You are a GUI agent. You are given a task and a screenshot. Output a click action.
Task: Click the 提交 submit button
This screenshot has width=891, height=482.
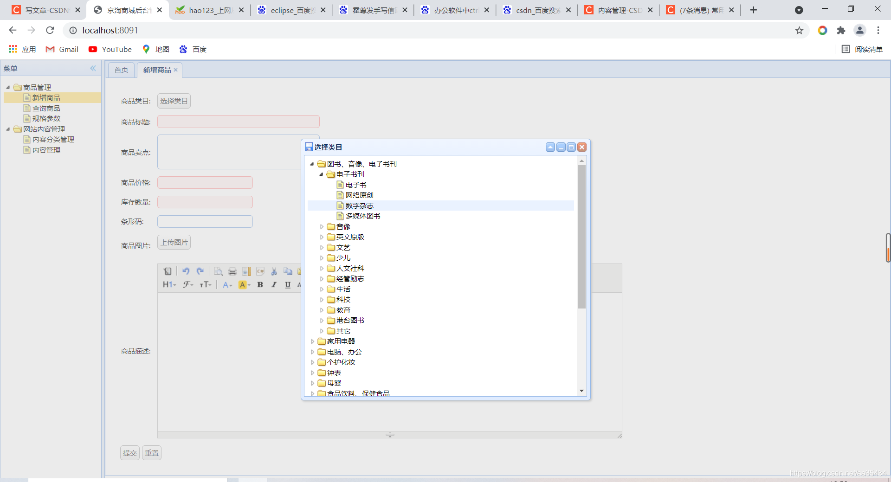(130, 453)
